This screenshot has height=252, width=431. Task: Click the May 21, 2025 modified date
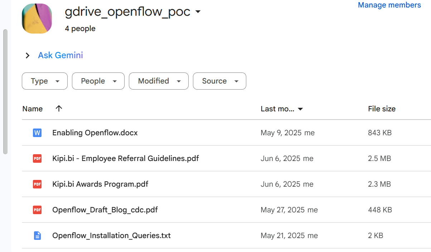pyautogui.click(x=282, y=236)
